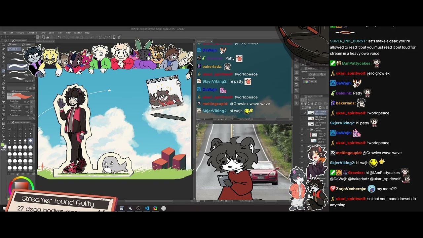Image resolution: width=423 pixels, height=238 pixels.
Task: Select the 'A2 2' sub tool group
Action: pos(14,49)
